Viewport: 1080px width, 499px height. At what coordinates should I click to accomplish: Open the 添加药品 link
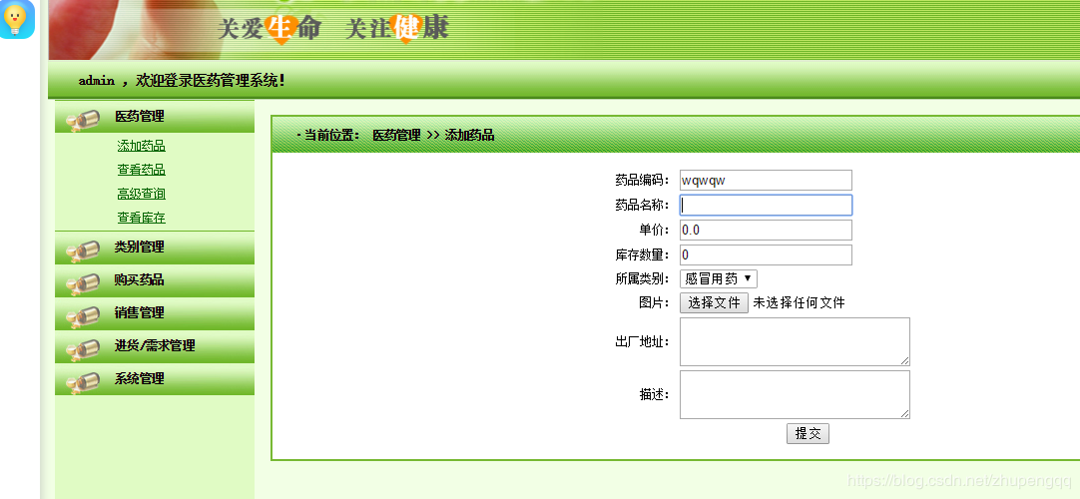(141, 146)
